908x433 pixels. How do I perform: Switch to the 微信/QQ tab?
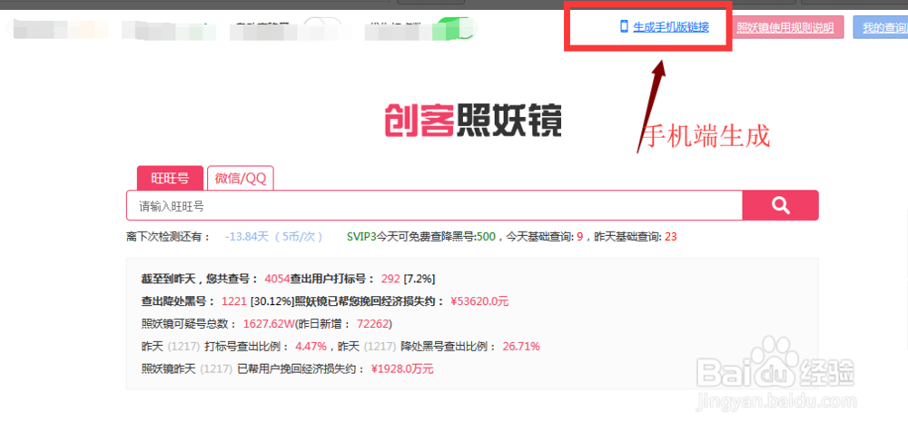(x=241, y=178)
